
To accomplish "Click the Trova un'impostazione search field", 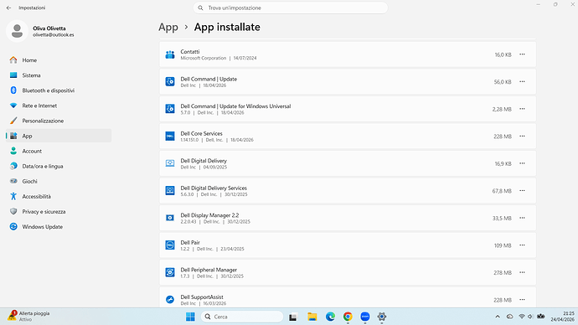I will 291,8.
